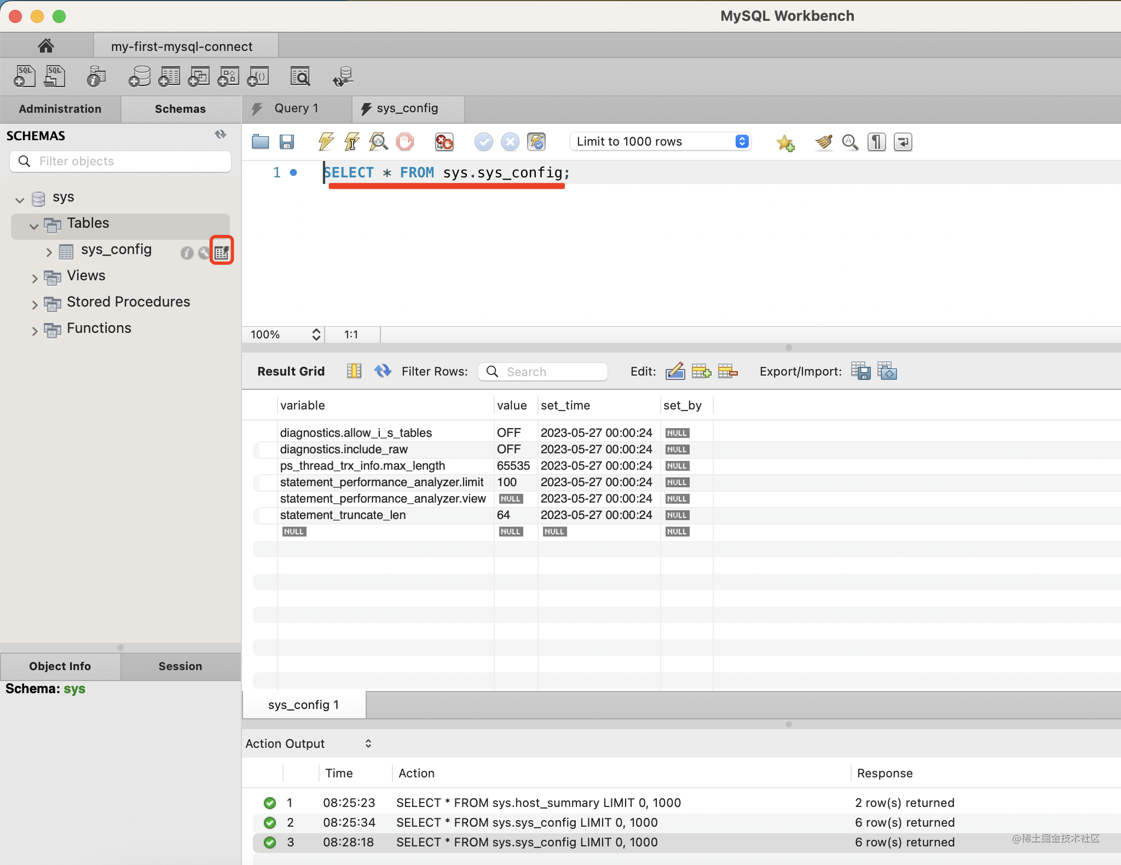Toggle word wrap in the editor
This screenshot has height=865, width=1121.
903,142
